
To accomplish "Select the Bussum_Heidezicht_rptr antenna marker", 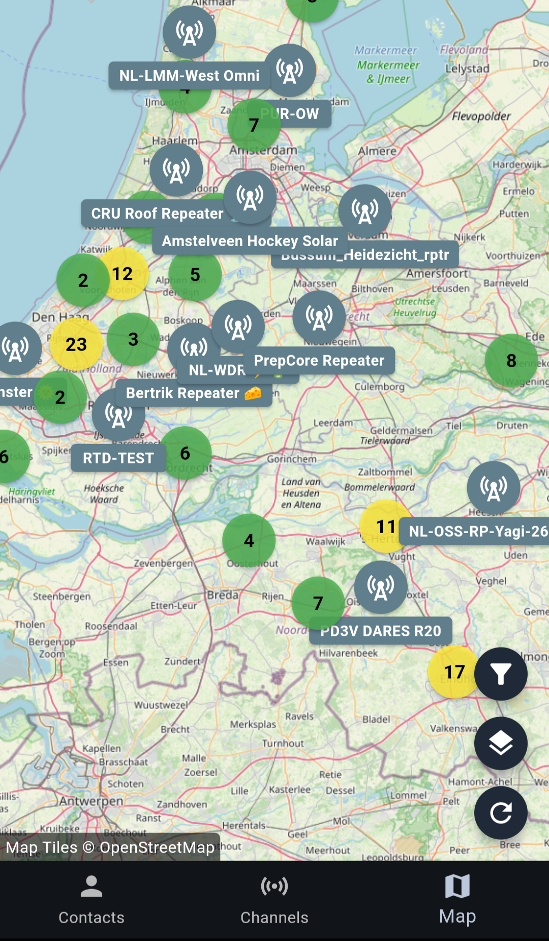I will tap(364, 211).
